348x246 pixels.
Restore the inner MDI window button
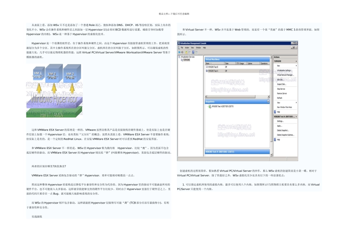point(294,48)
